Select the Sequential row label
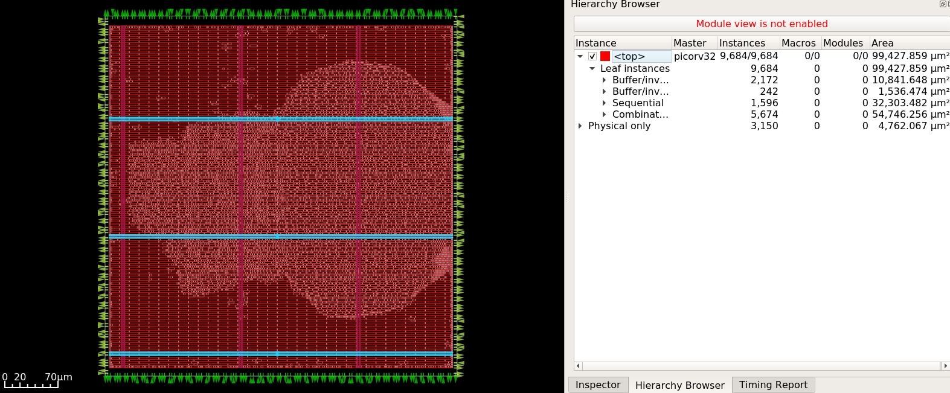This screenshot has width=950, height=393. [x=638, y=103]
